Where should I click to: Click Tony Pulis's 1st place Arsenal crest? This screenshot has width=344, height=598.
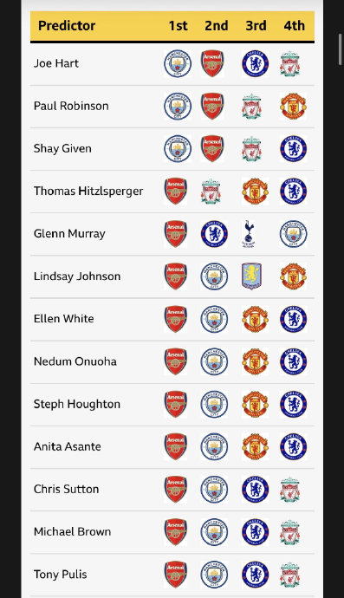[x=176, y=575]
